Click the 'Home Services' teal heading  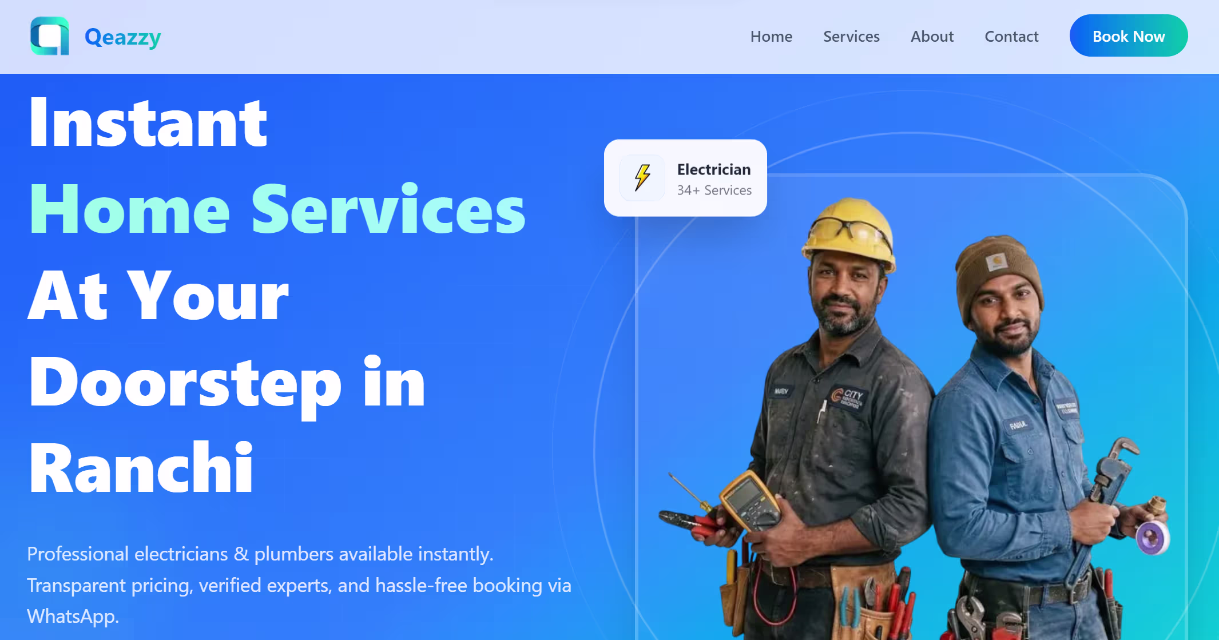tap(277, 209)
